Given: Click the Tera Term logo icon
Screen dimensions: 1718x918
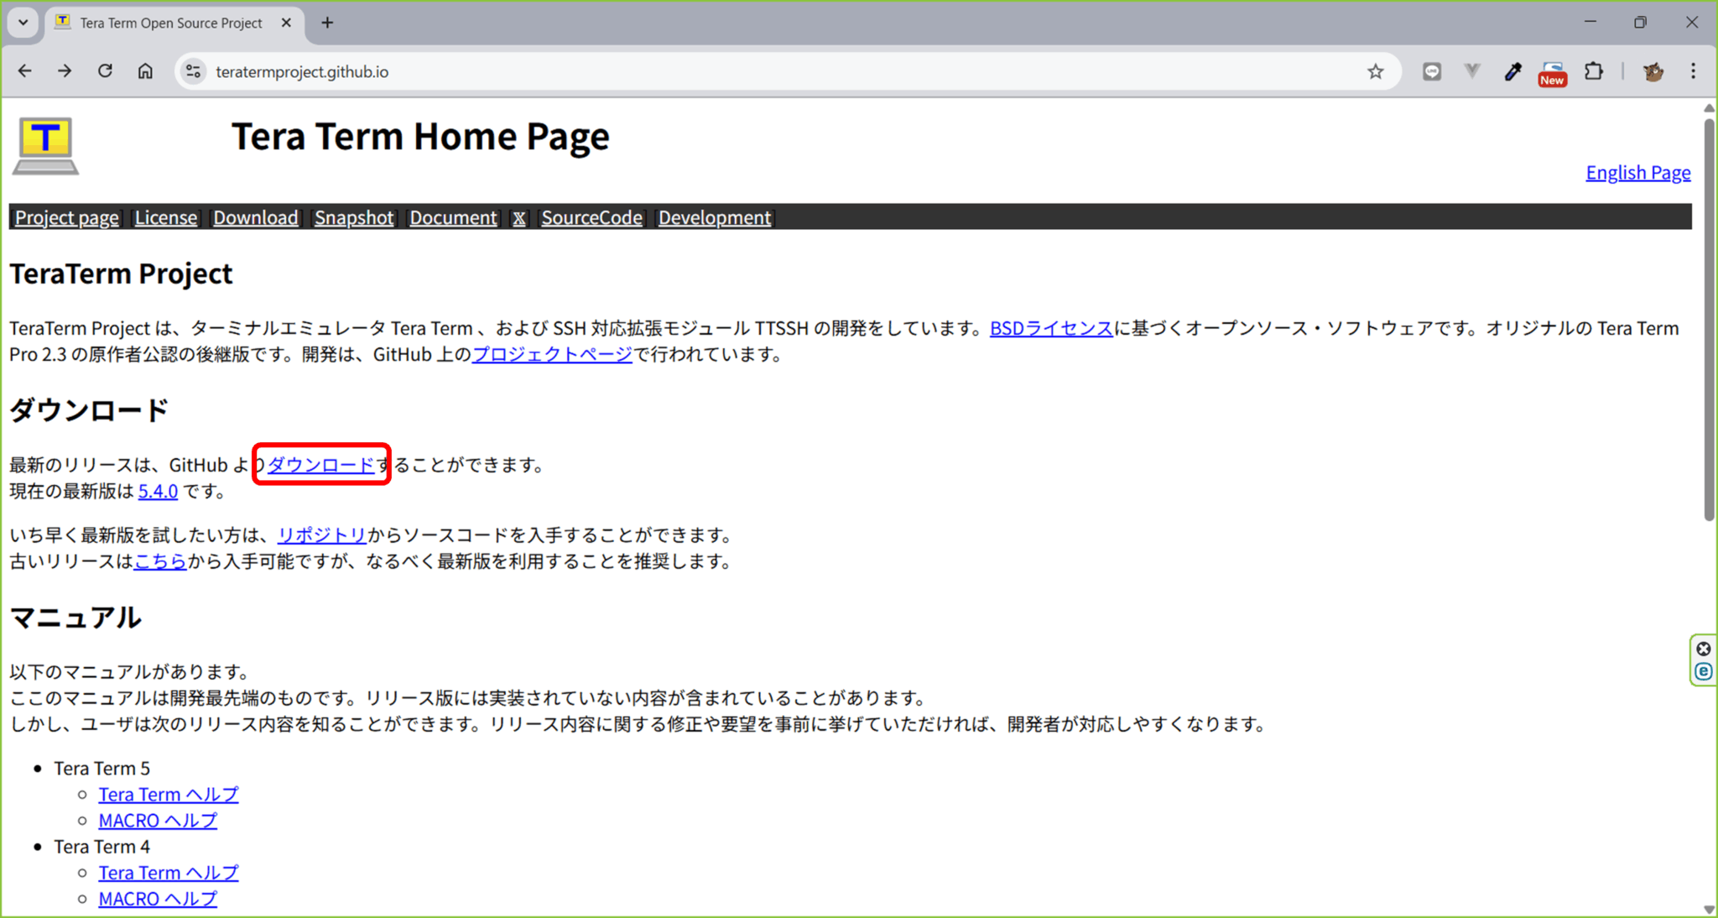Looking at the screenshot, I should 45,145.
